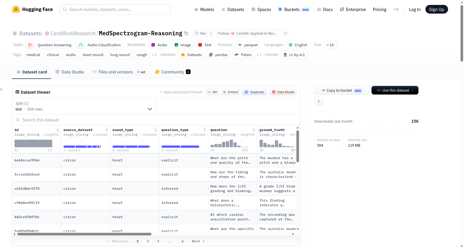
Task: Go to page 3 of results
Action: [x=158, y=241]
